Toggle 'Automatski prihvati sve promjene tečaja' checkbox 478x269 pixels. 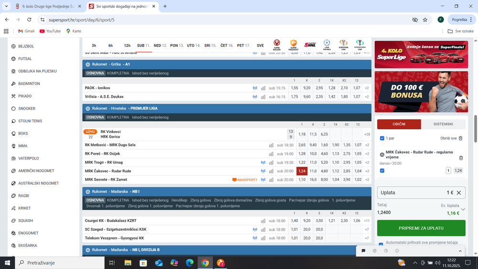pyautogui.click(x=380, y=244)
